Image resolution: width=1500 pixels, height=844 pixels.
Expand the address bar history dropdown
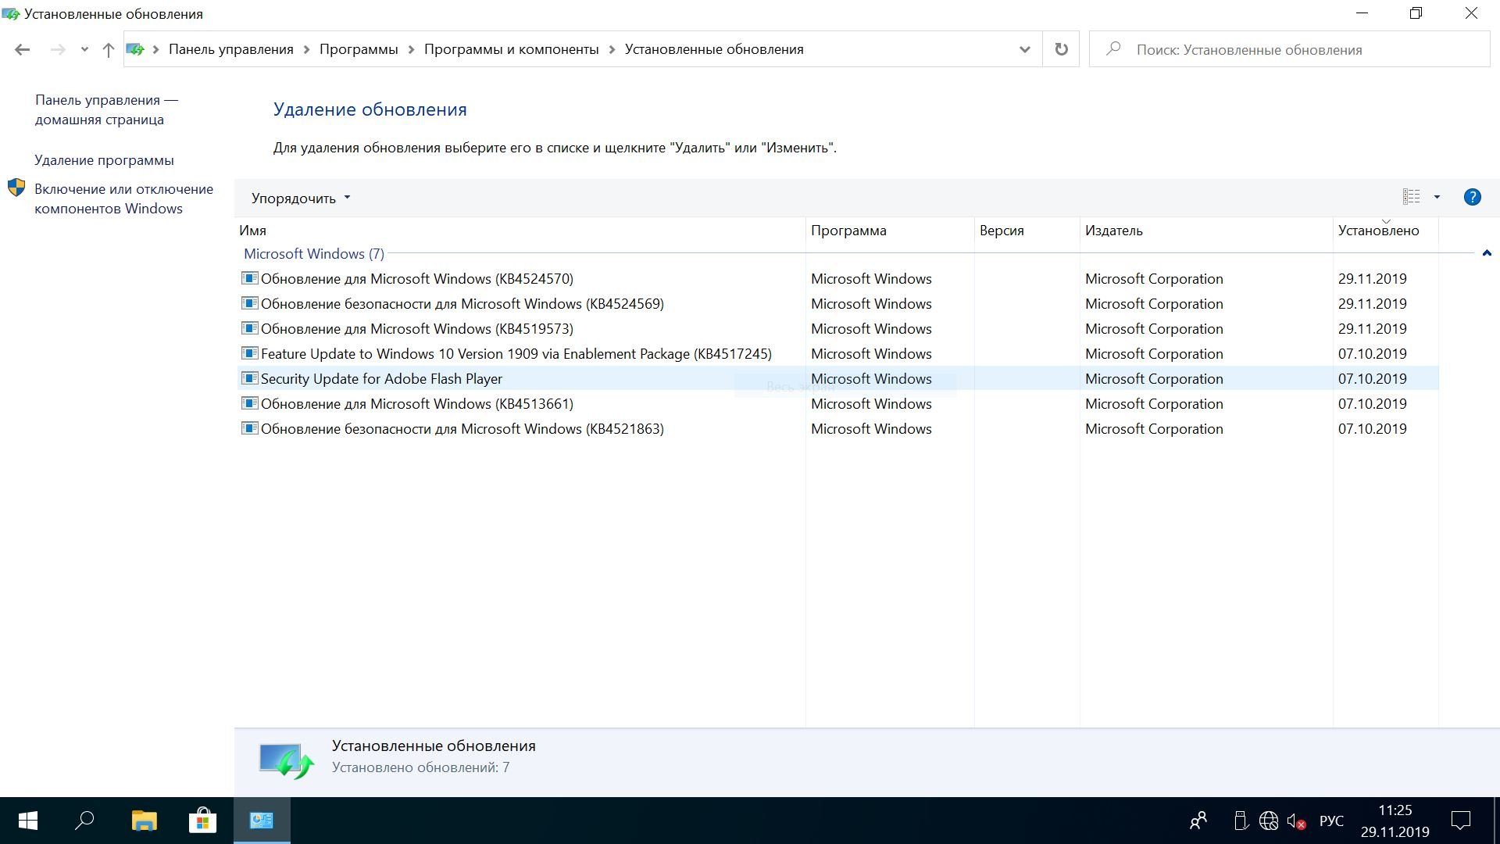click(1024, 49)
